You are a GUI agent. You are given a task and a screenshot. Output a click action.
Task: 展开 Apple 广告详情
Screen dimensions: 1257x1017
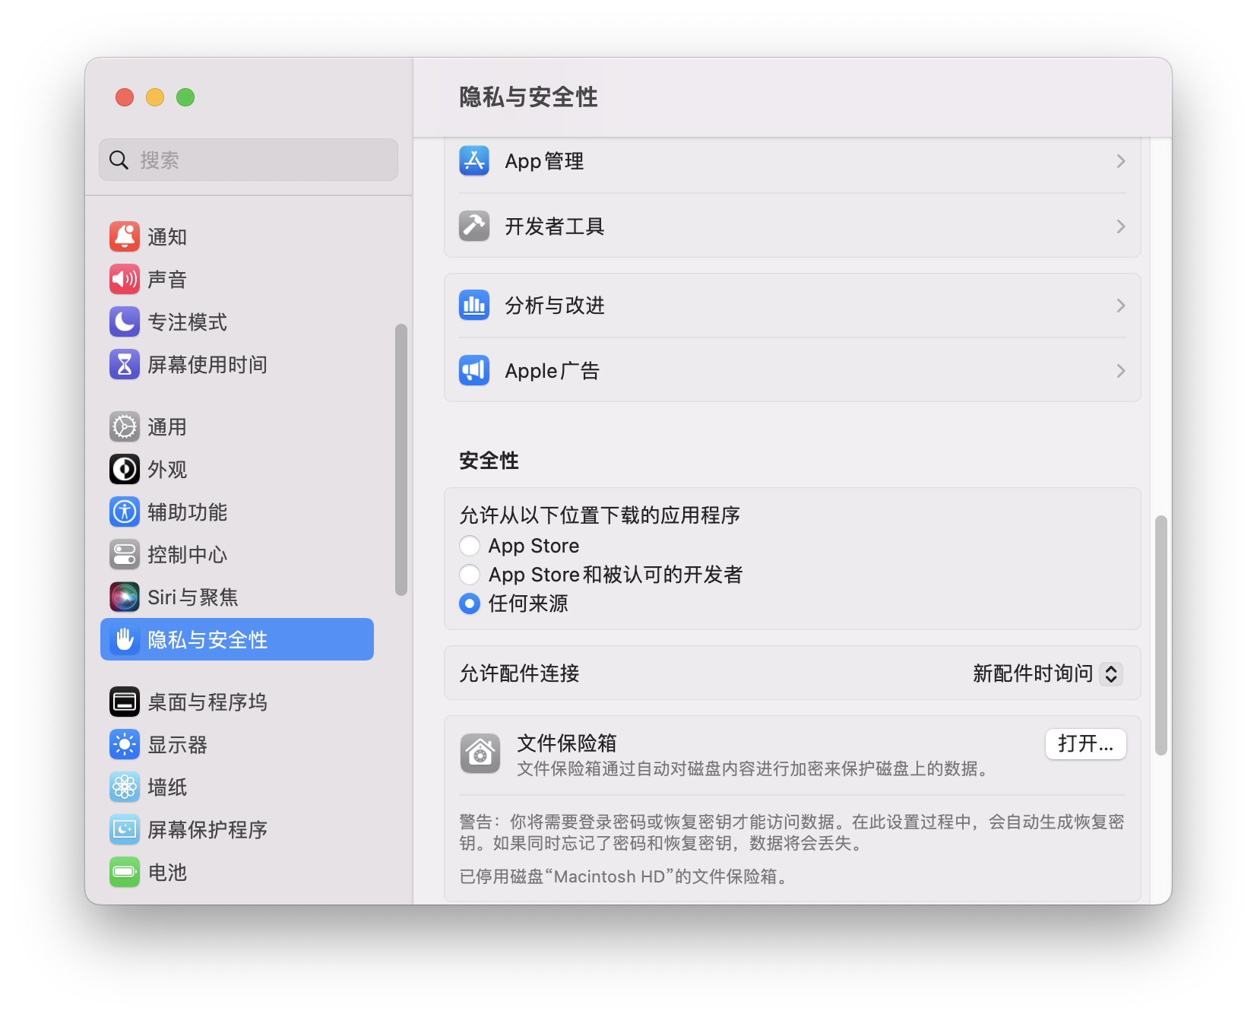coord(1120,370)
